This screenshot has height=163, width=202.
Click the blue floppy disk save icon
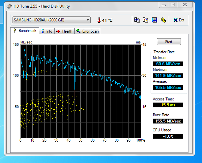154,20
